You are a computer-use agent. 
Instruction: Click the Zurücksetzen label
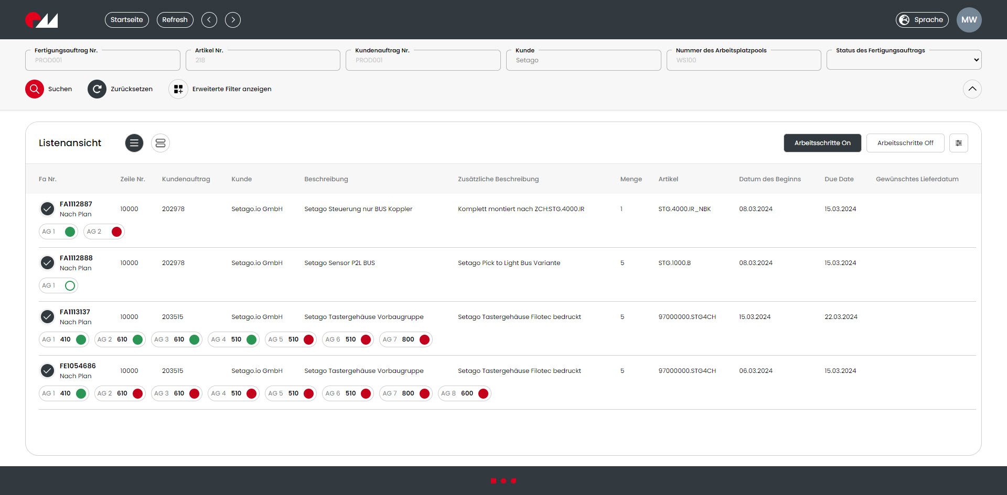[x=132, y=89]
